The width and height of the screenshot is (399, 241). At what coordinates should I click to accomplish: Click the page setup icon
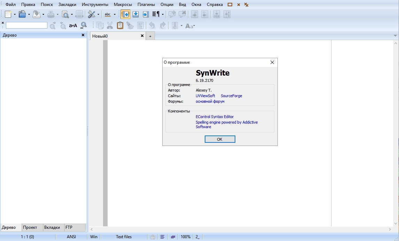tap(79, 14)
